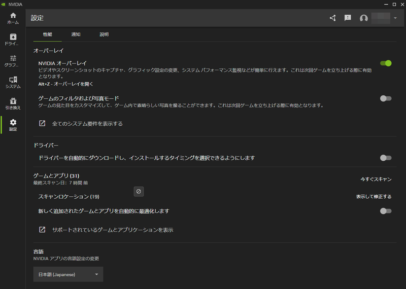Click スキャンロケーション (19) row text
Screen dimensions: 406x289
click(69, 197)
